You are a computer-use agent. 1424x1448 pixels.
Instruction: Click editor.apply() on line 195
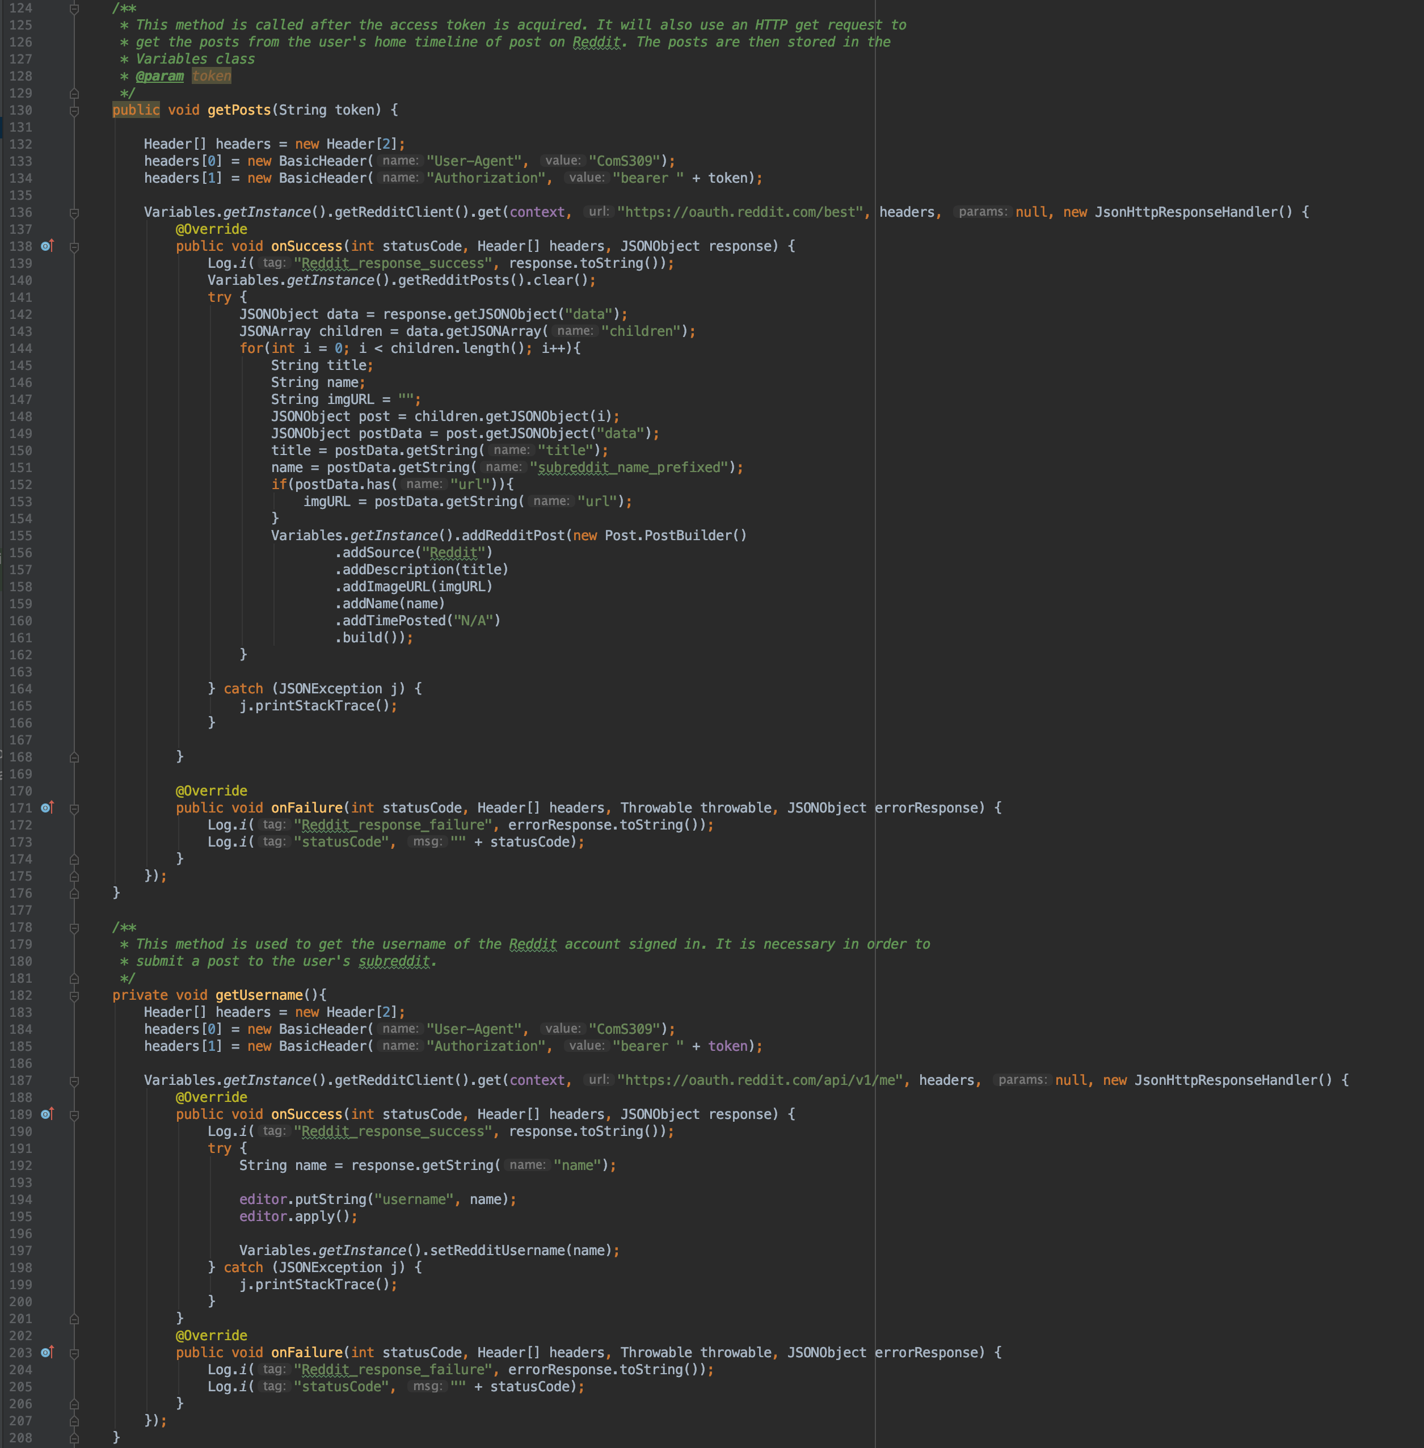294,1216
